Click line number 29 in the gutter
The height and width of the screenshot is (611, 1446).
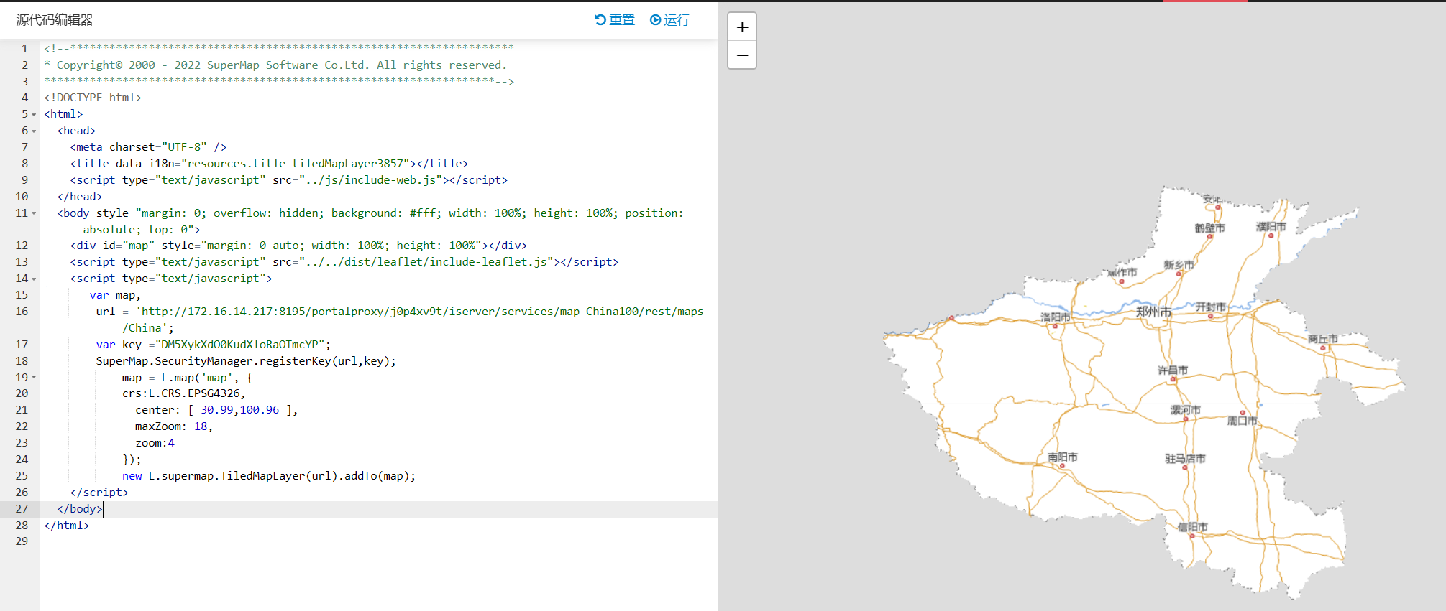pos(22,541)
